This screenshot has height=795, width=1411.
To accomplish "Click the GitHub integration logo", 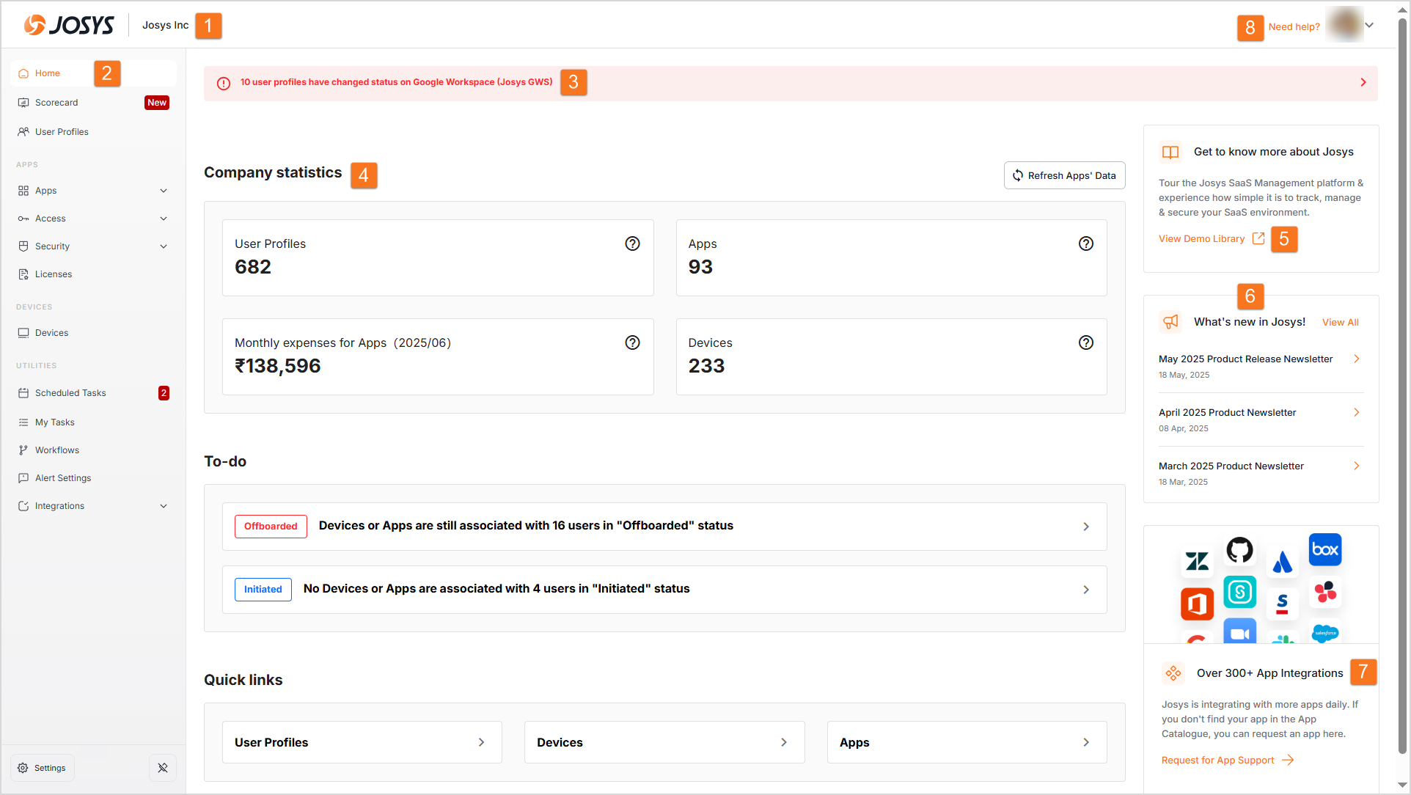I will (x=1239, y=550).
